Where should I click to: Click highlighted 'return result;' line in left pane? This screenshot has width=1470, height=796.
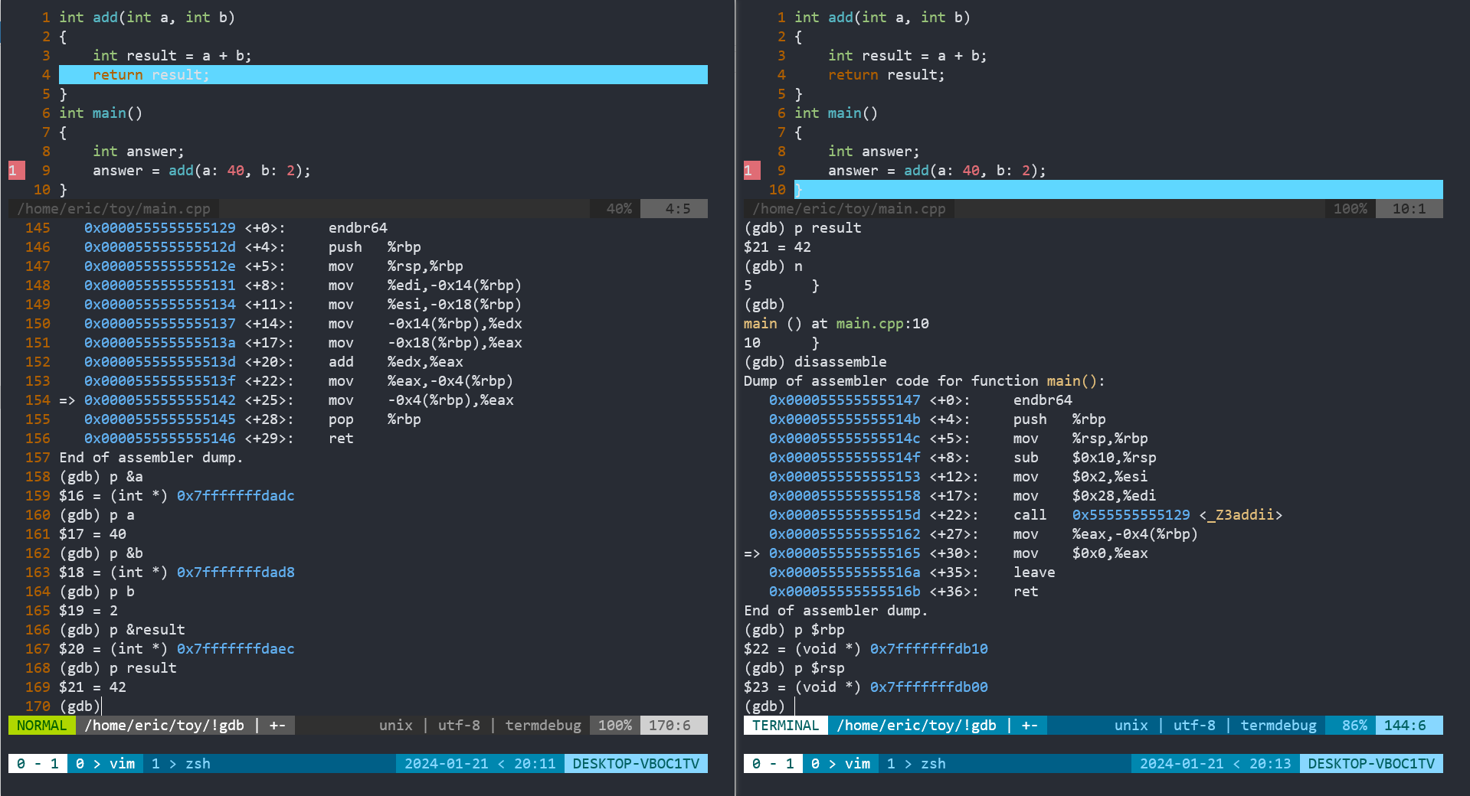[383, 75]
